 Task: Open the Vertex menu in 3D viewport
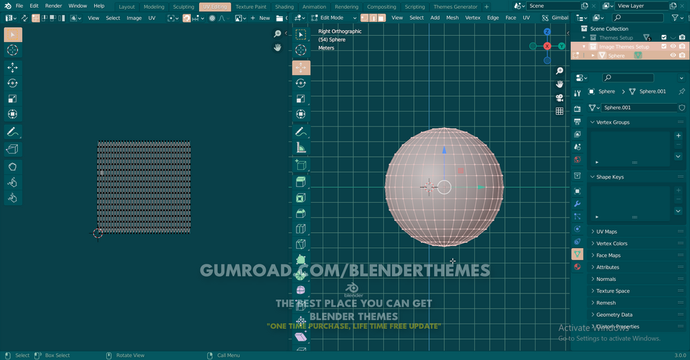(472, 18)
